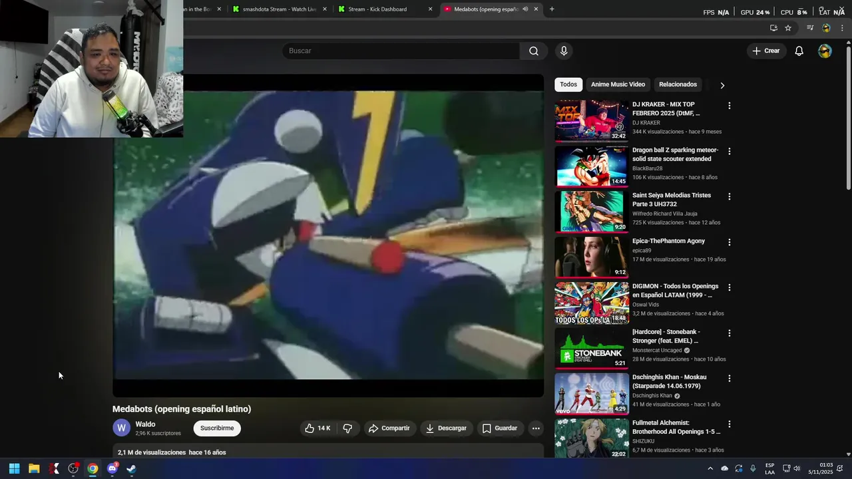Save video with Guardar
Screen dimensions: 852x479
click(499, 428)
